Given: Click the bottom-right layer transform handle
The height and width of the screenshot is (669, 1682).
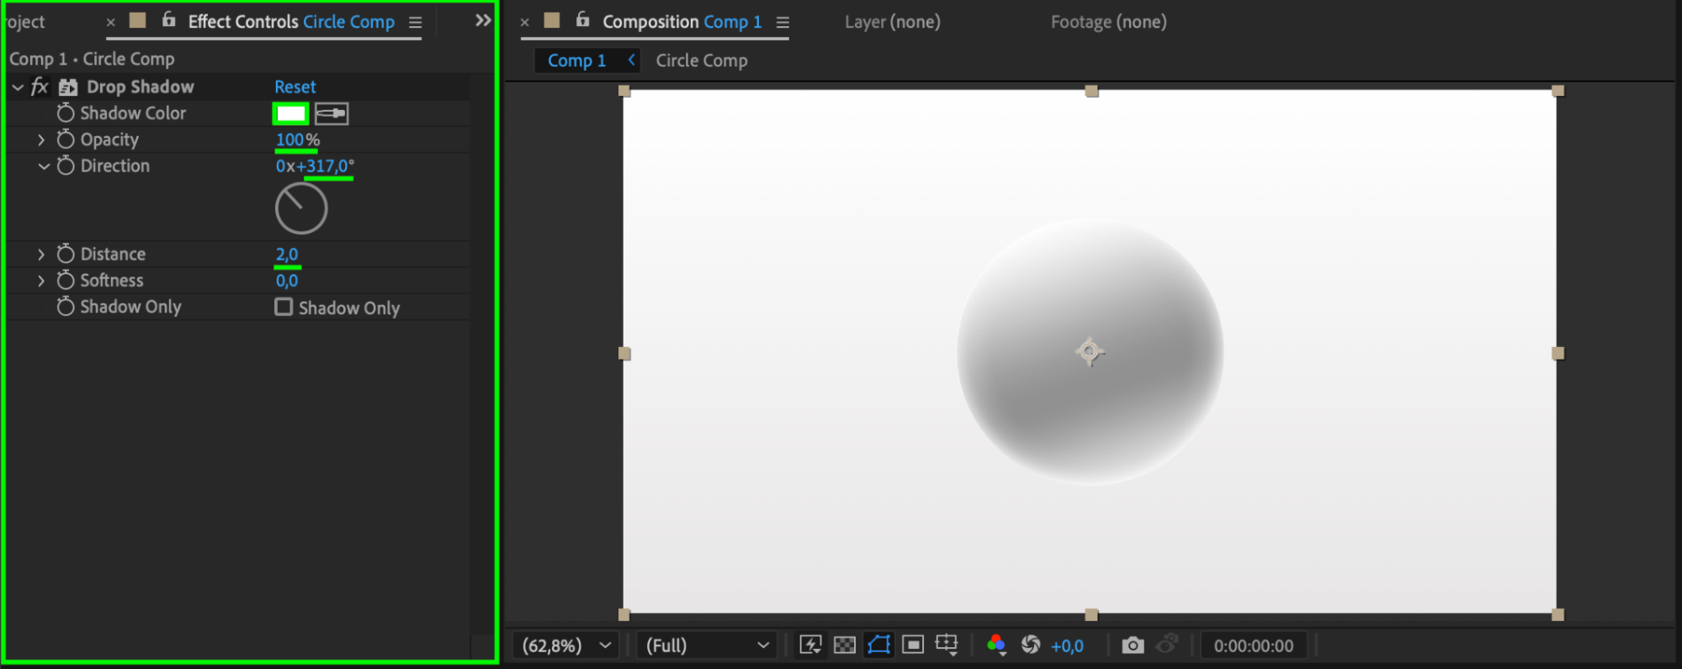Looking at the screenshot, I should (1558, 614).
